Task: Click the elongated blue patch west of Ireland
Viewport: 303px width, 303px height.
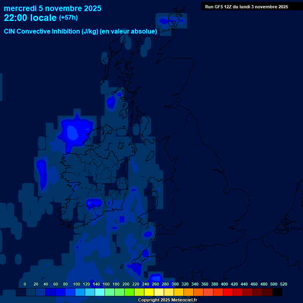Action: point(42,169)
